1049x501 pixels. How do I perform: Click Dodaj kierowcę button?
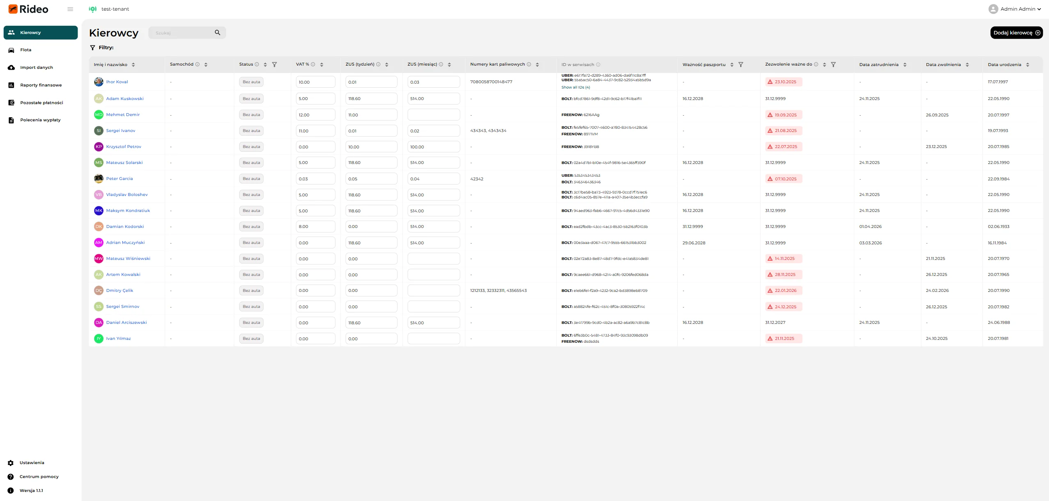pyautogui.click(x=1017, y=33)
